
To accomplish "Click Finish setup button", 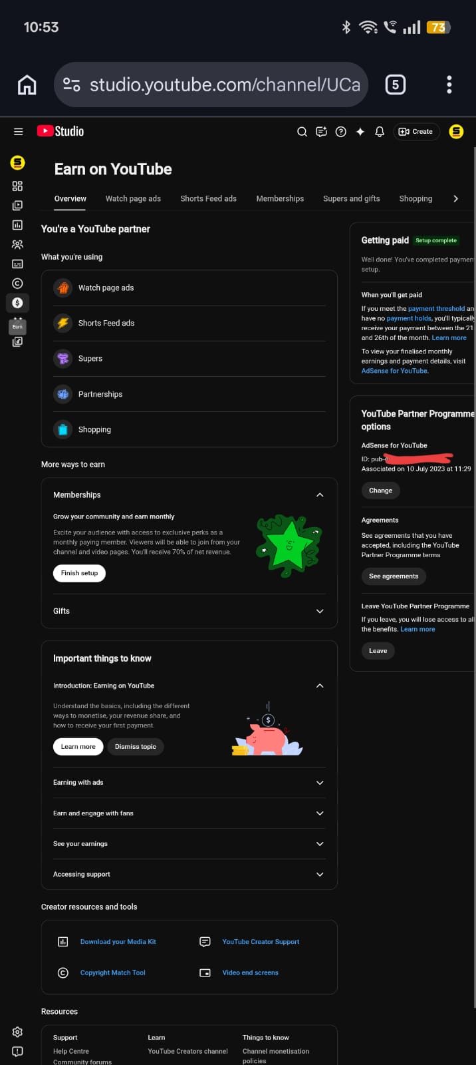I will [x=79, y=573].
